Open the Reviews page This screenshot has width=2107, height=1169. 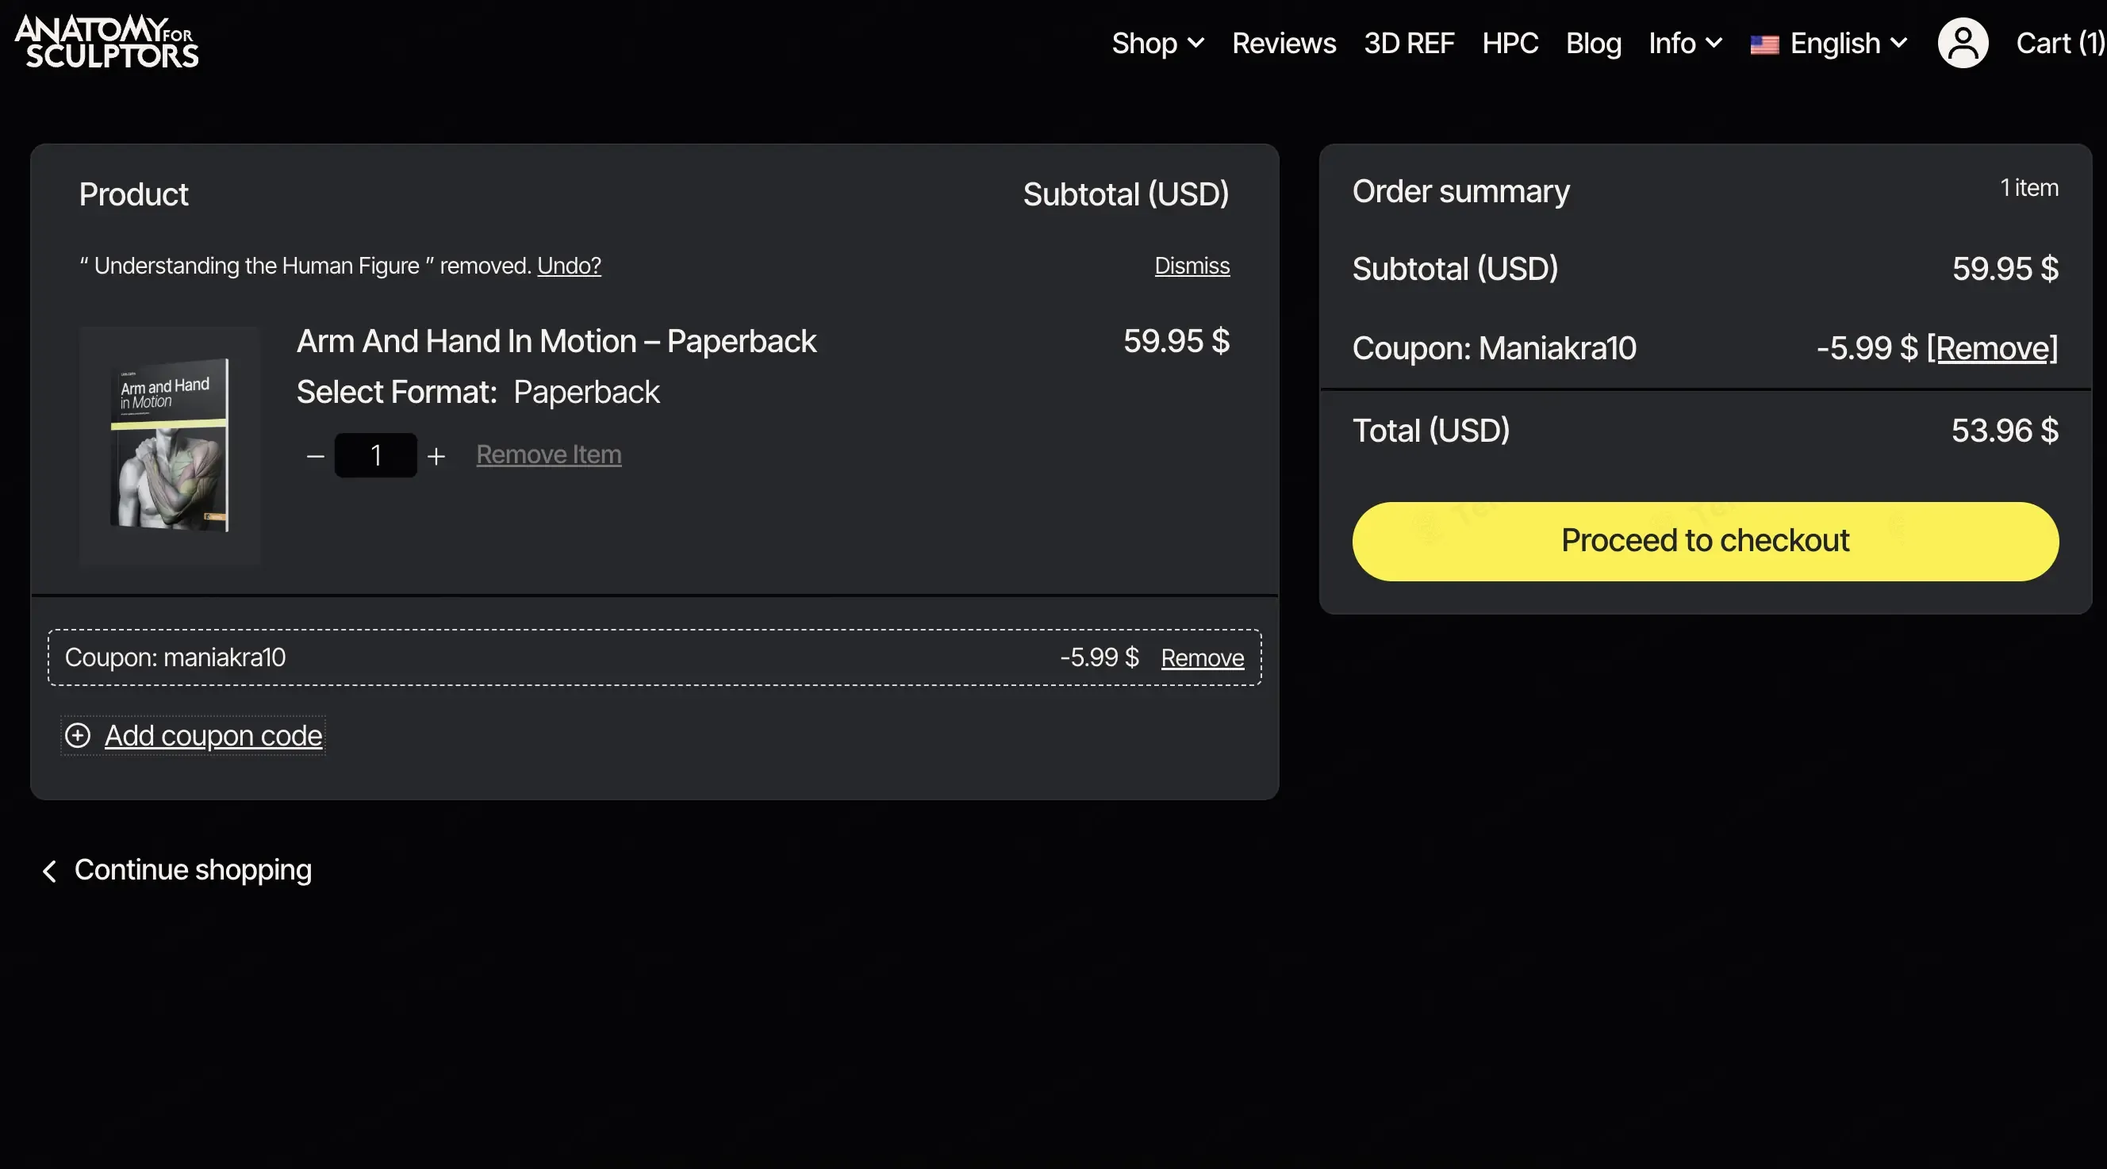(1284, 44)
